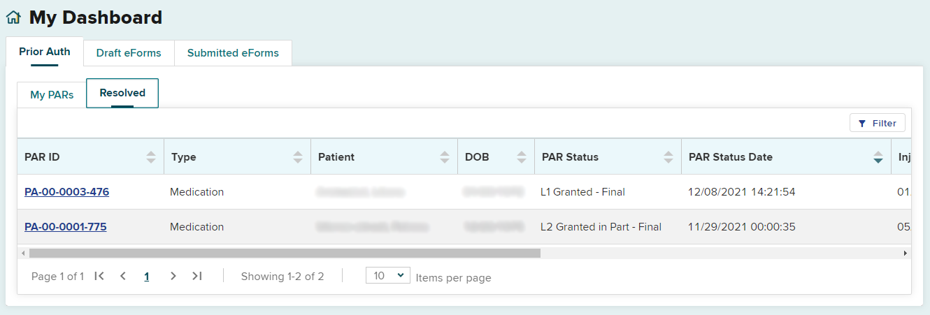Go to first page of results
930x315 pixels.
coord(99,277)
